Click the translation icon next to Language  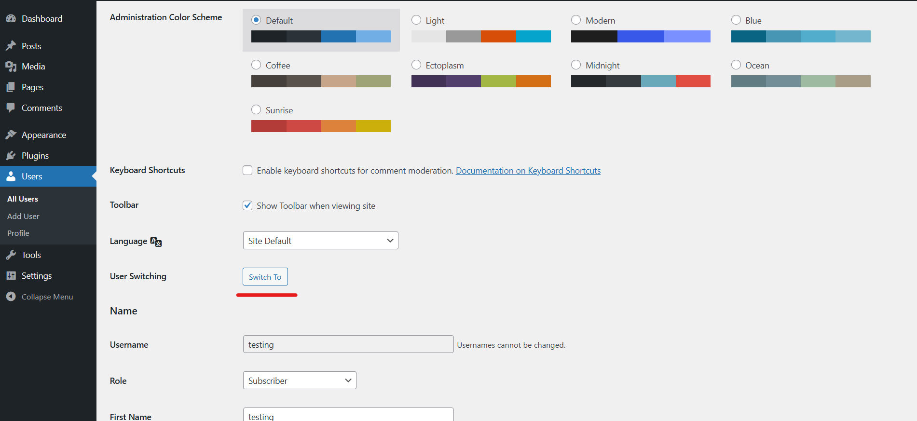(x=156, y=242)
